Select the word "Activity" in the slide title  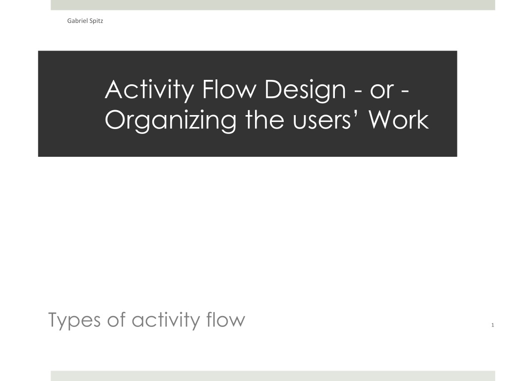(x=149, y=90)
